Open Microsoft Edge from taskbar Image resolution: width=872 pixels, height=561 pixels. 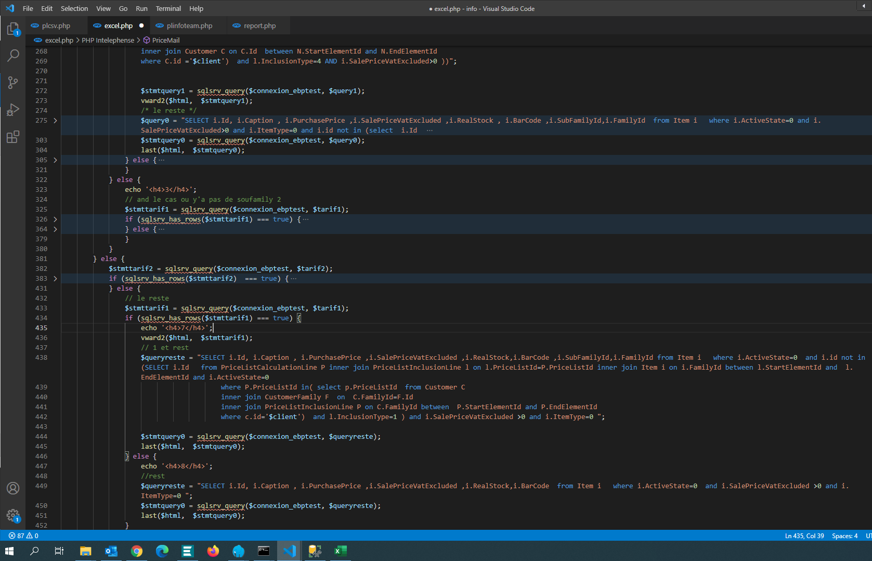tap(162, 551)
